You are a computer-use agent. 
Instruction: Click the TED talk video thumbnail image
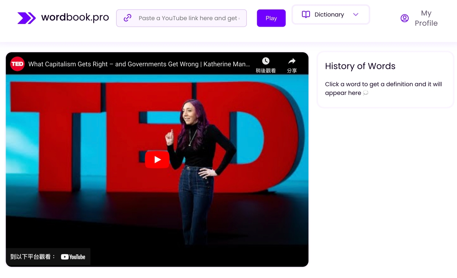coord(157,160)
